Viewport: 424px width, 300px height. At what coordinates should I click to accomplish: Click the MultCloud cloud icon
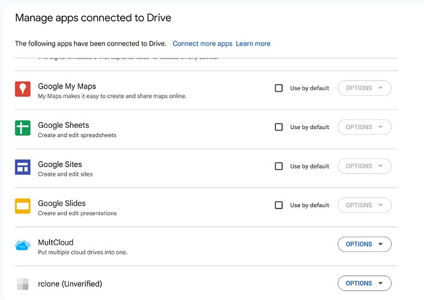[23, 245]
